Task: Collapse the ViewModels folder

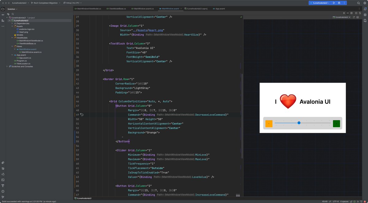Action: pos(12,38)
